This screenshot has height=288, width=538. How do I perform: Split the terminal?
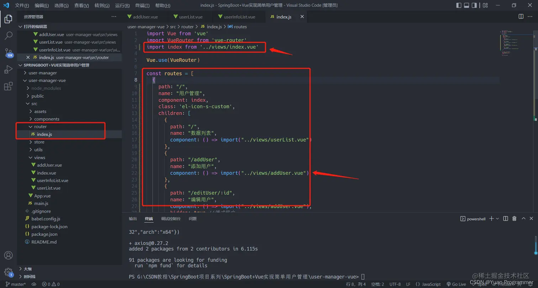(506, 219)
